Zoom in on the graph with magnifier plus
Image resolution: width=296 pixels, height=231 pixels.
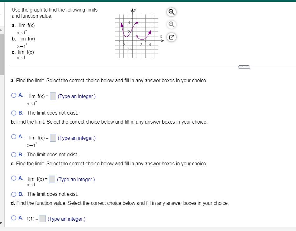coord(171,12)
